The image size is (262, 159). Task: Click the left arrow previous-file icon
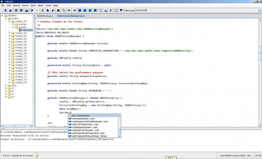[x=69, y=10]
